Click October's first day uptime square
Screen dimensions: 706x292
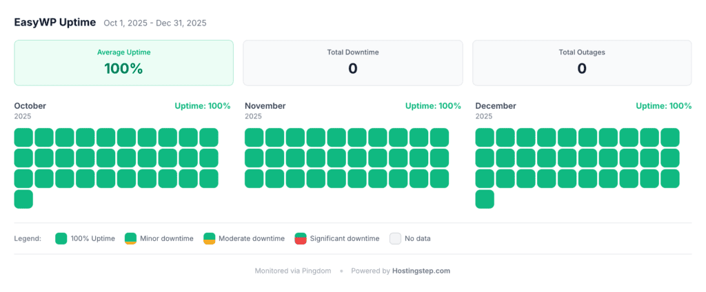coord(23,137)
